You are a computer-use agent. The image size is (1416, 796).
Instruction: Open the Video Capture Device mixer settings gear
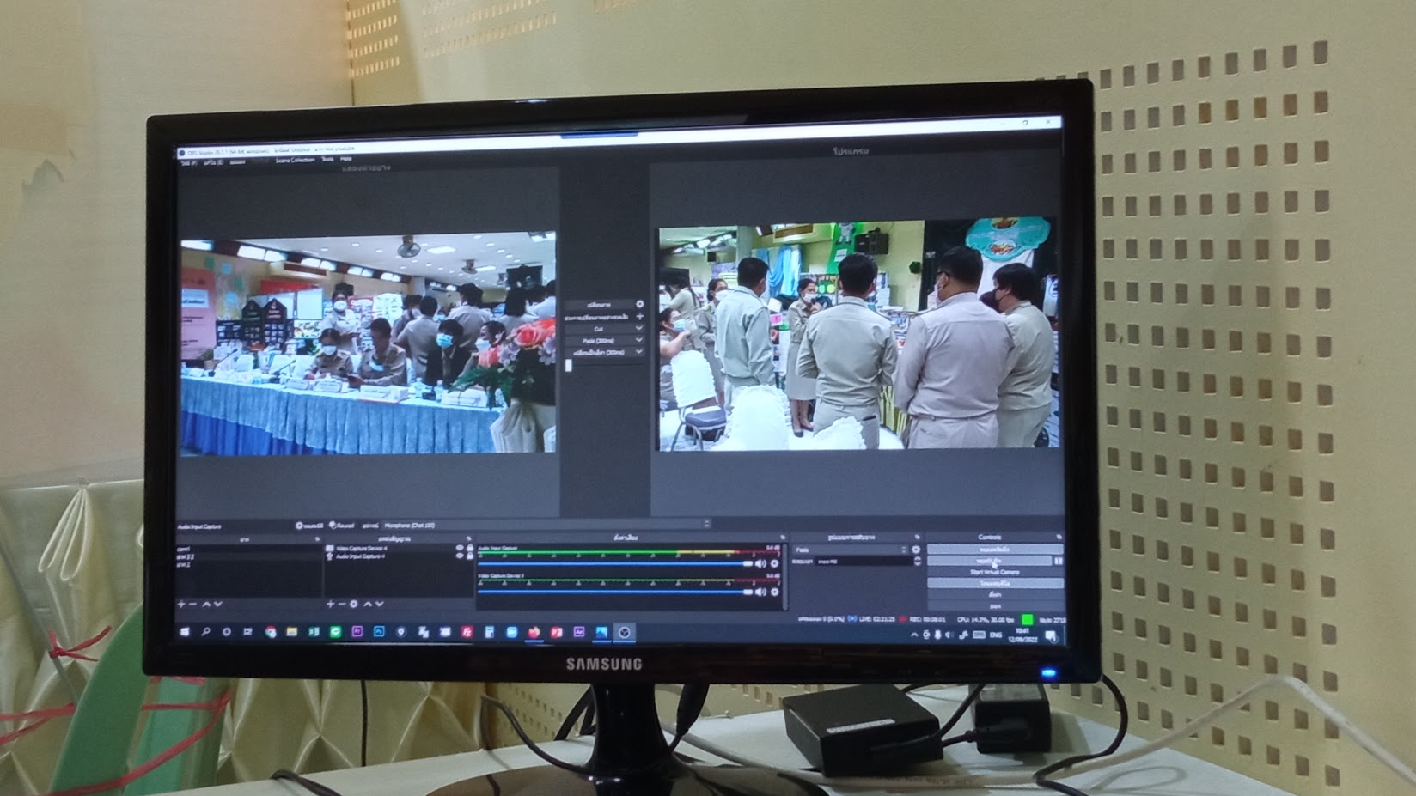775,592
